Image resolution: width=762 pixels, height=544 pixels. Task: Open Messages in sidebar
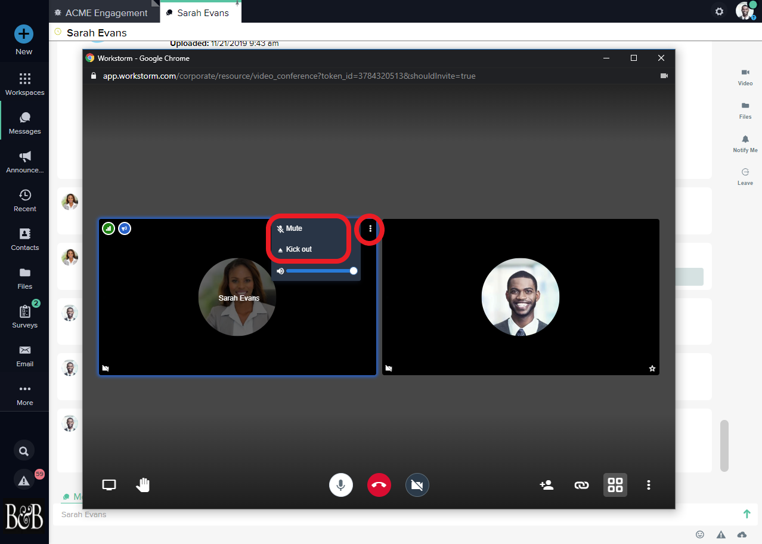24,123
